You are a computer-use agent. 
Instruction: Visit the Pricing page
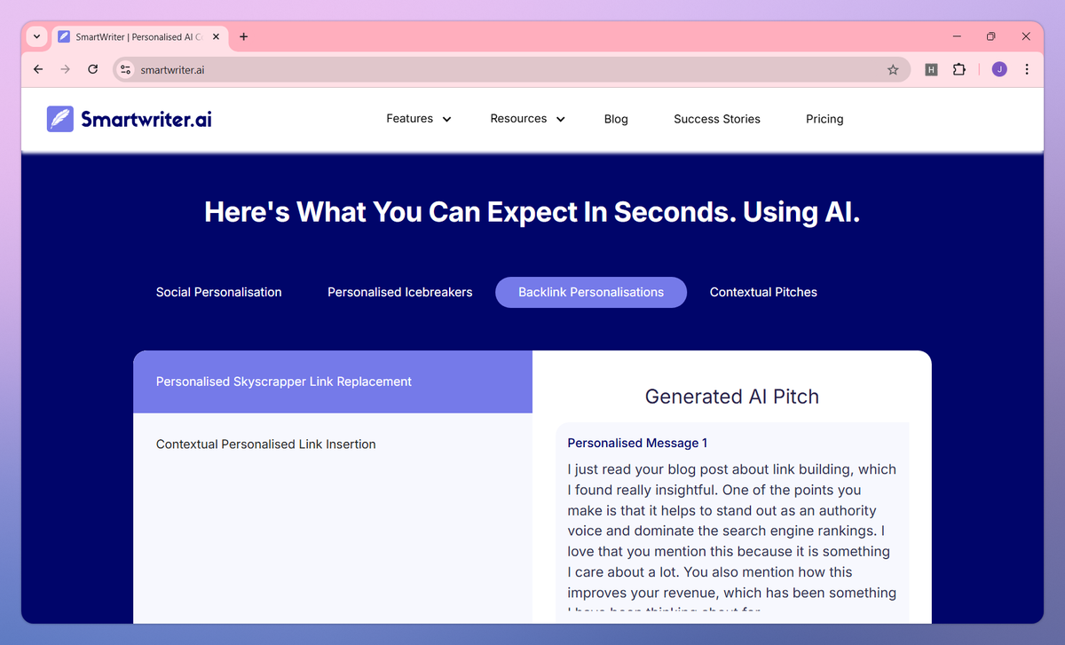click(824, 118)
